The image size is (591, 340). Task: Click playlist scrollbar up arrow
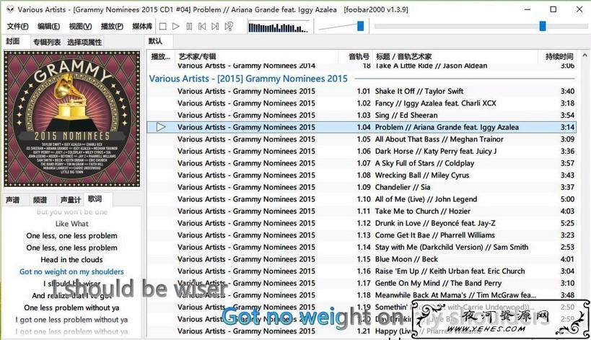(x=585, y=56)
